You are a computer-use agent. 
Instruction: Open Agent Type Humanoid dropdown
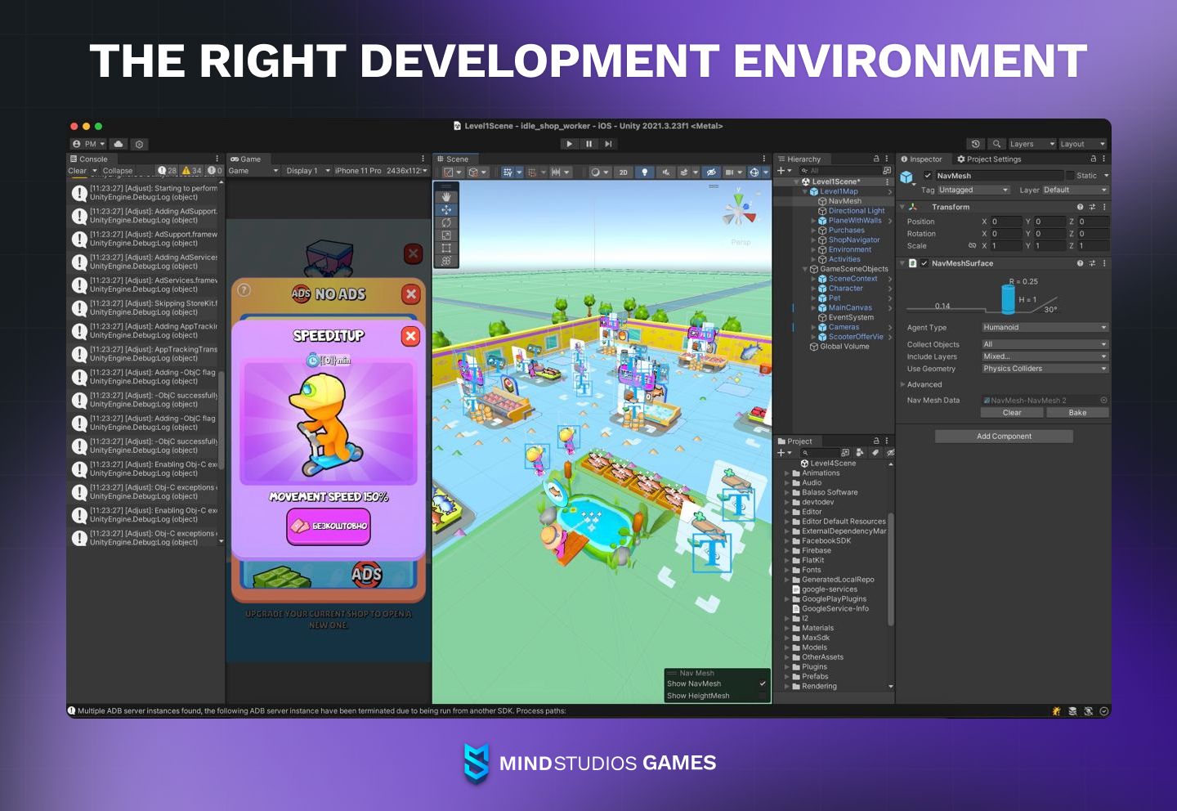click(x=1045, y=327)
